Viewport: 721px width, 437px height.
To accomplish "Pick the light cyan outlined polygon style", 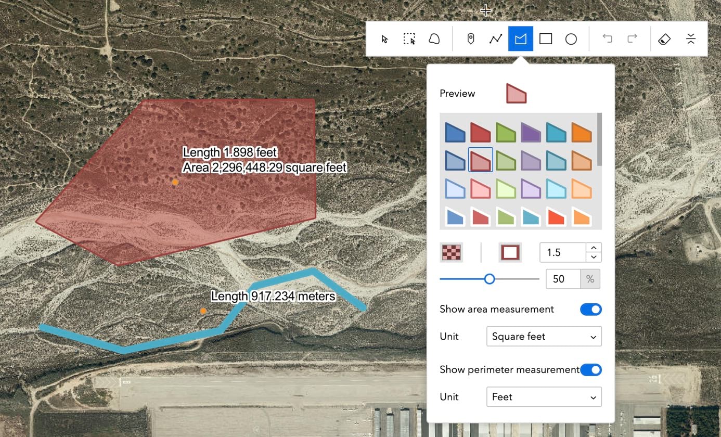I will pyautogui.click(x=556, y=188).
